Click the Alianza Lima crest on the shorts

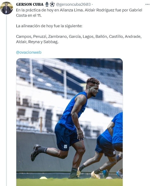(65, 146)
